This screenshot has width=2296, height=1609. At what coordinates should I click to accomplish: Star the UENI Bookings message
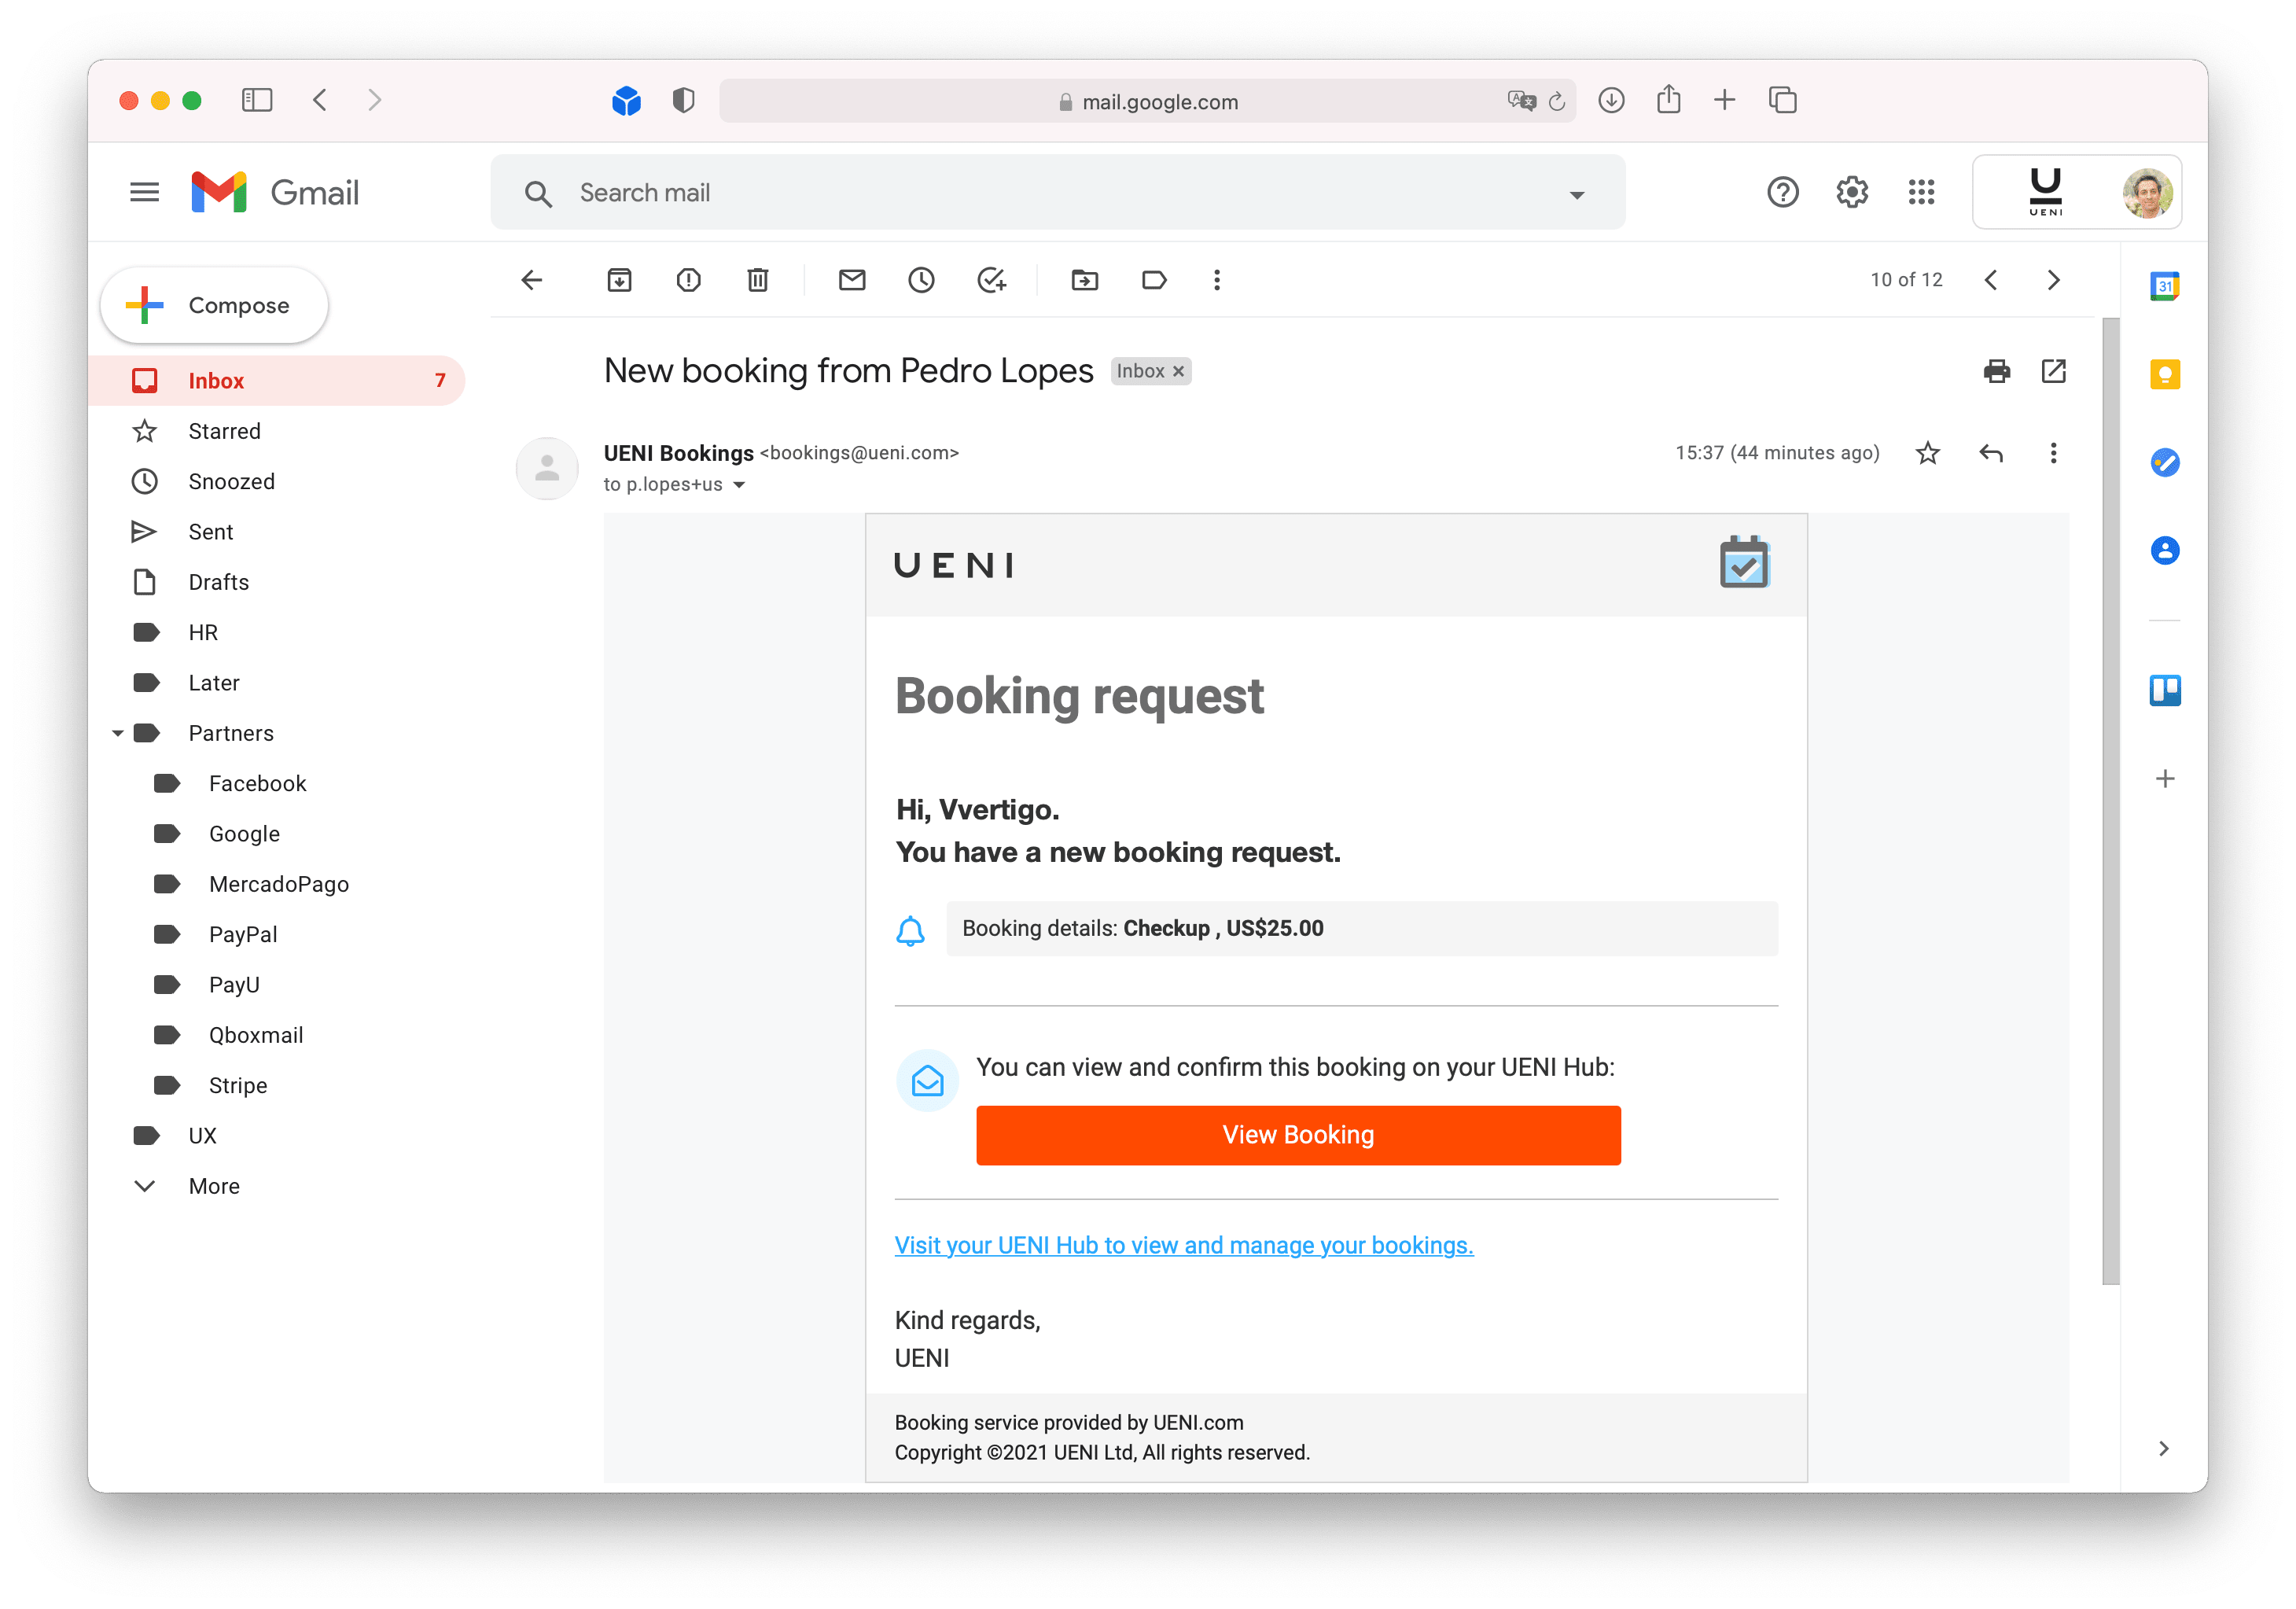[1928, 453]
